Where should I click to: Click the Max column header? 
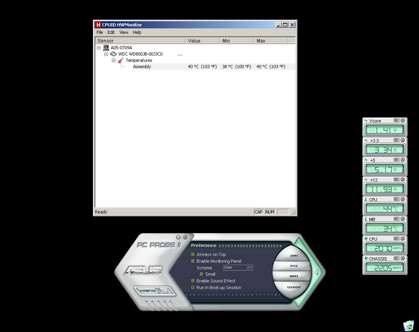[271, 41]
